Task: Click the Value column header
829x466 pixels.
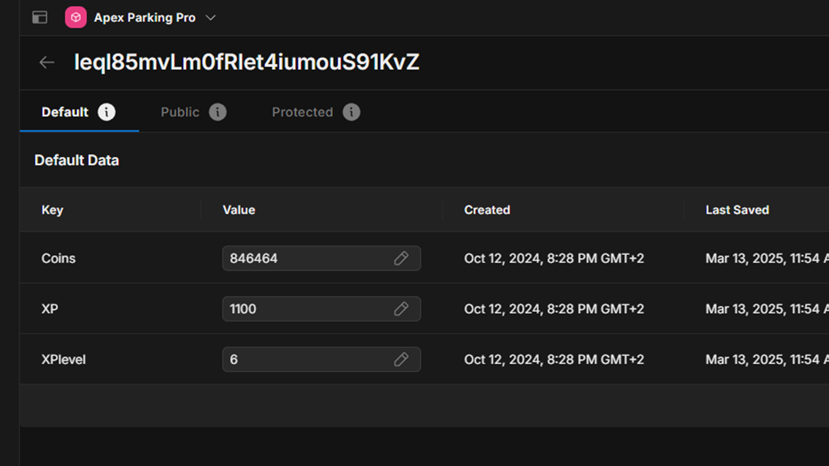Action: coord(239,210)
